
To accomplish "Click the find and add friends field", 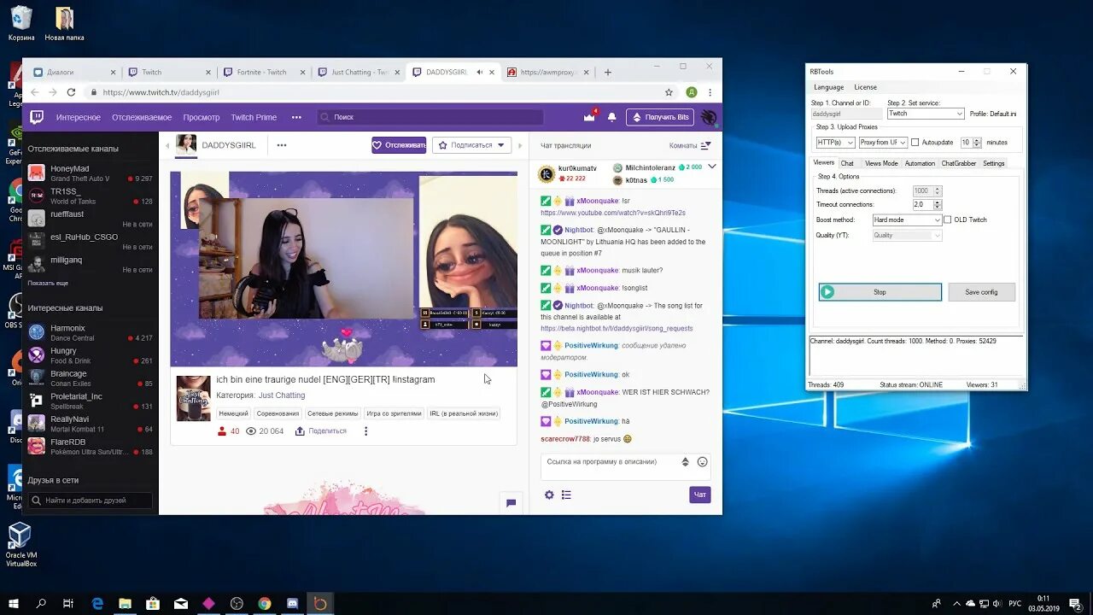I will pyautogui.click(x=90, y=501).
